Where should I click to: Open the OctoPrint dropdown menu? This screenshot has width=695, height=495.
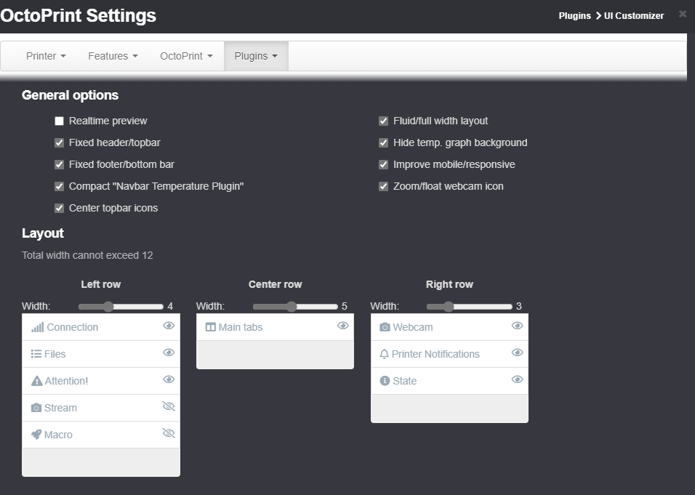186,56
